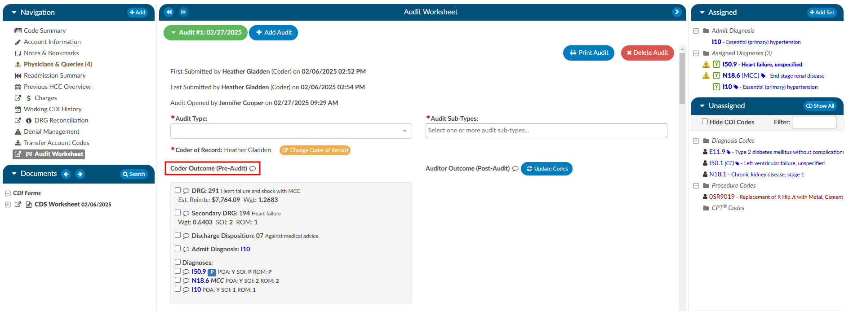
Task: Click the person icon beside 0SR9019 procedure
Action: (x=705, y=197)
